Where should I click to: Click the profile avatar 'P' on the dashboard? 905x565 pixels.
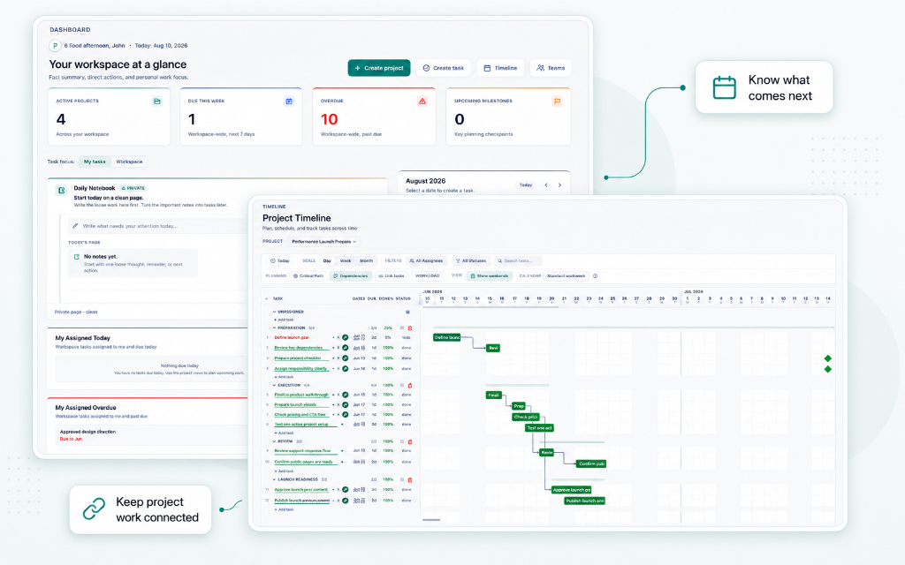coord(54,46)
